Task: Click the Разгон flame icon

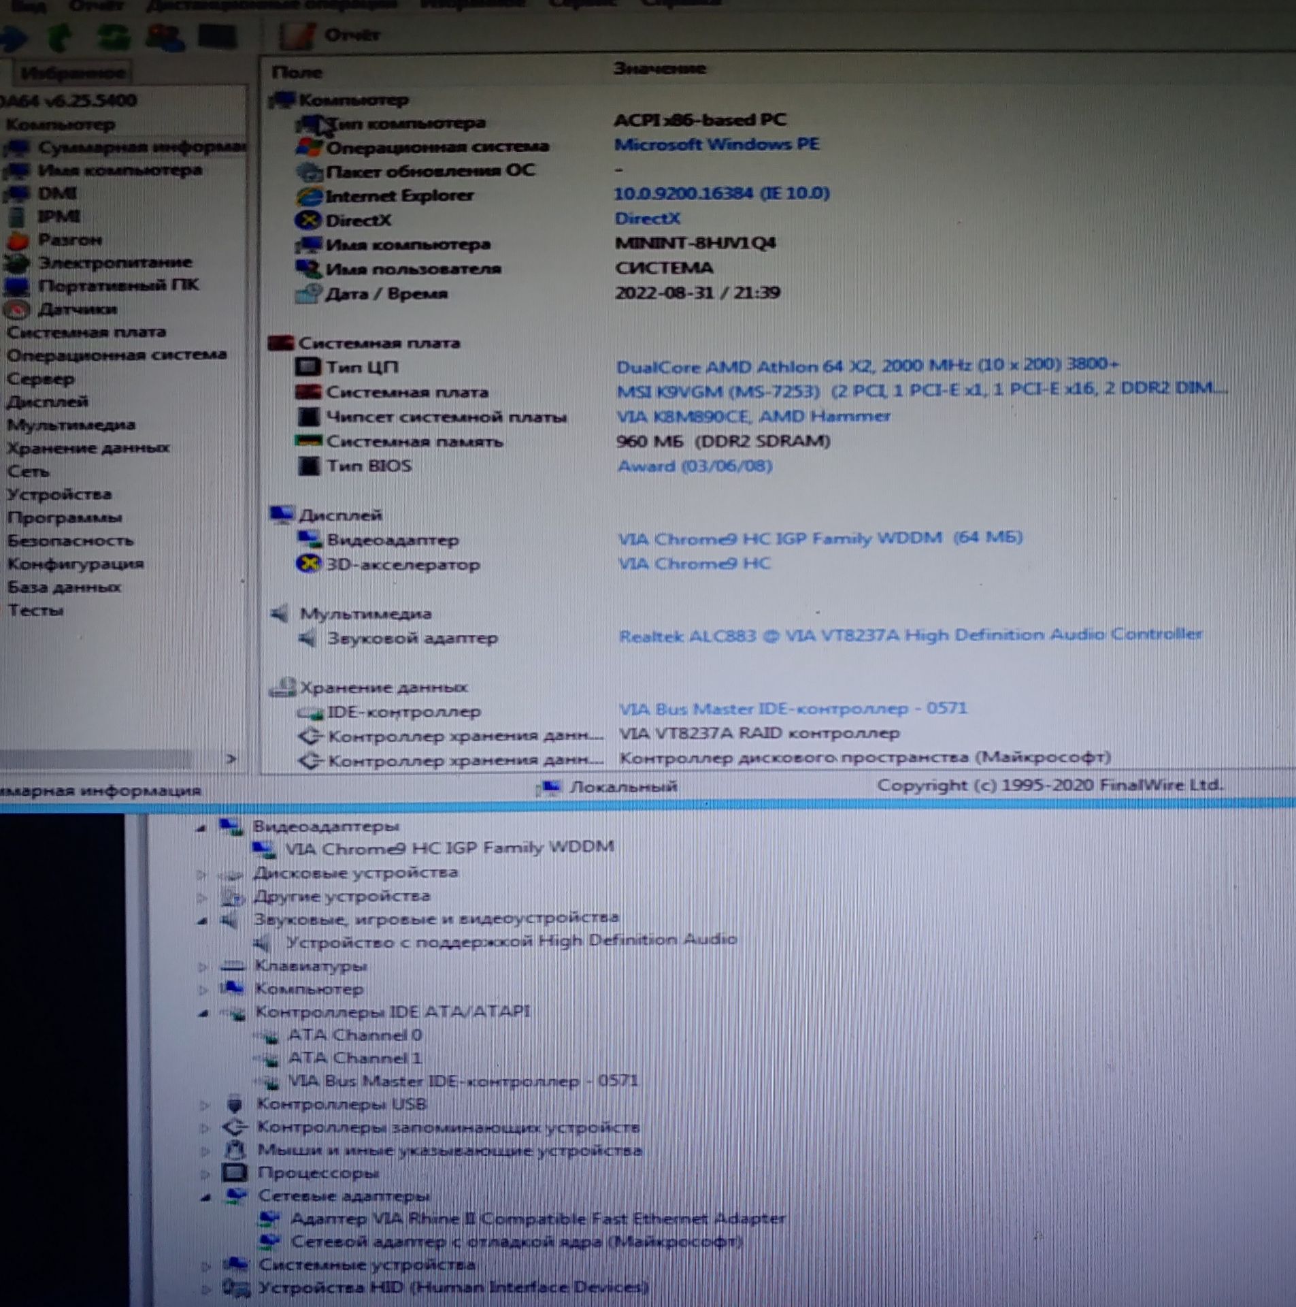Action: point(18,240)
